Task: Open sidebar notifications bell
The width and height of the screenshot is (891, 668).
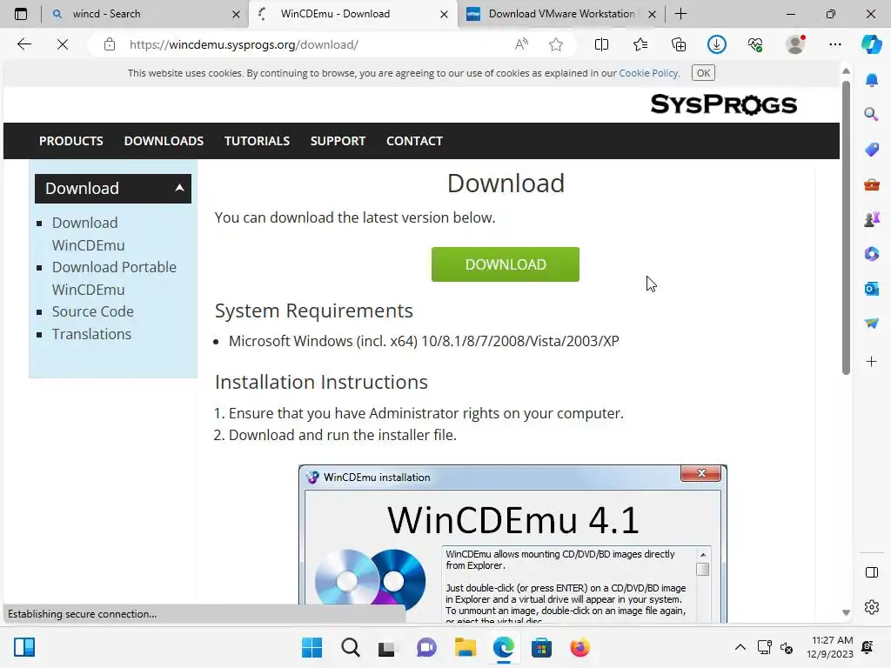Action: pyautogui.click(x=872, y=80)
